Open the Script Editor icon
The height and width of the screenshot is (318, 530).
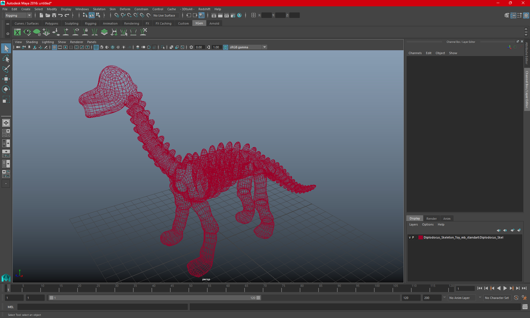525,307
